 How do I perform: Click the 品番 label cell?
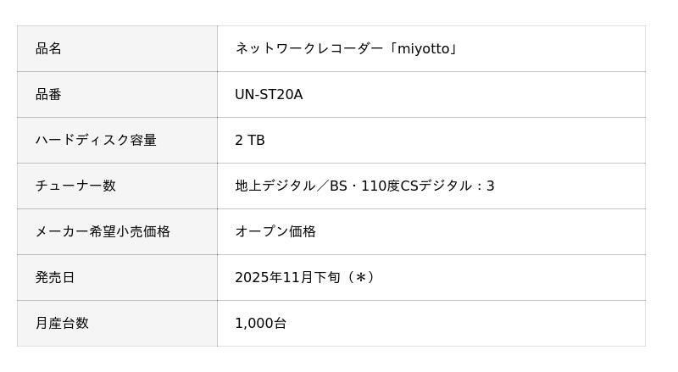[x=49, y=95]
